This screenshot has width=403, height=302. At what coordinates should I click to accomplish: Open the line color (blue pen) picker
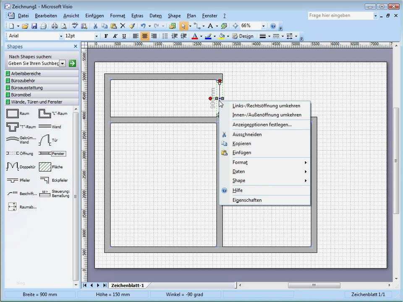[208, 36]
